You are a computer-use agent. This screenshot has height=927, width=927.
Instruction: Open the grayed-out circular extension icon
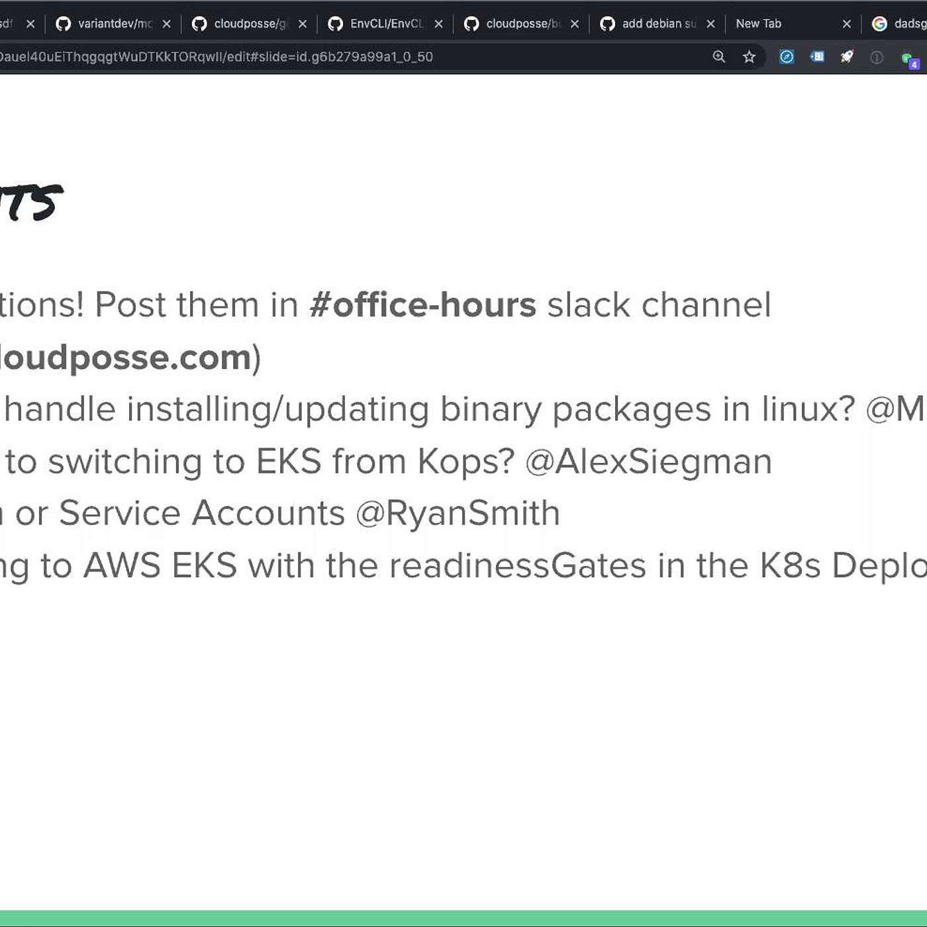pos(877,58)
